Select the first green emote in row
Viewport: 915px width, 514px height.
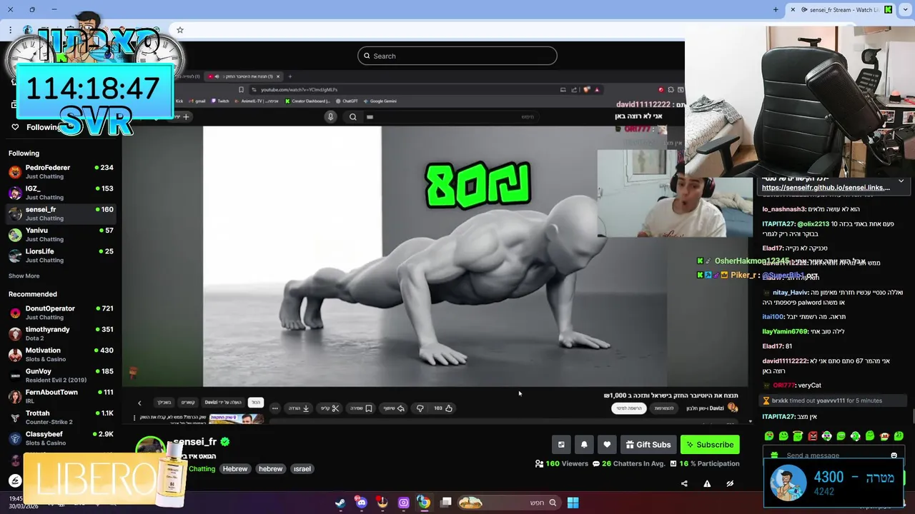[769, 436]
